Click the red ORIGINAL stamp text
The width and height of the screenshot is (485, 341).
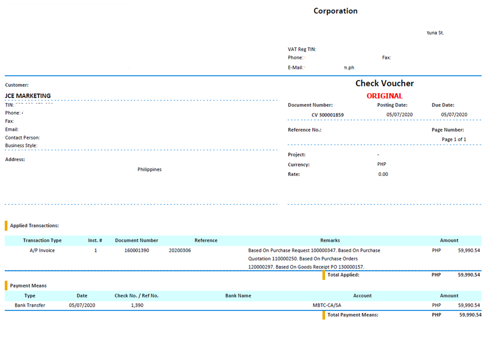384,96
